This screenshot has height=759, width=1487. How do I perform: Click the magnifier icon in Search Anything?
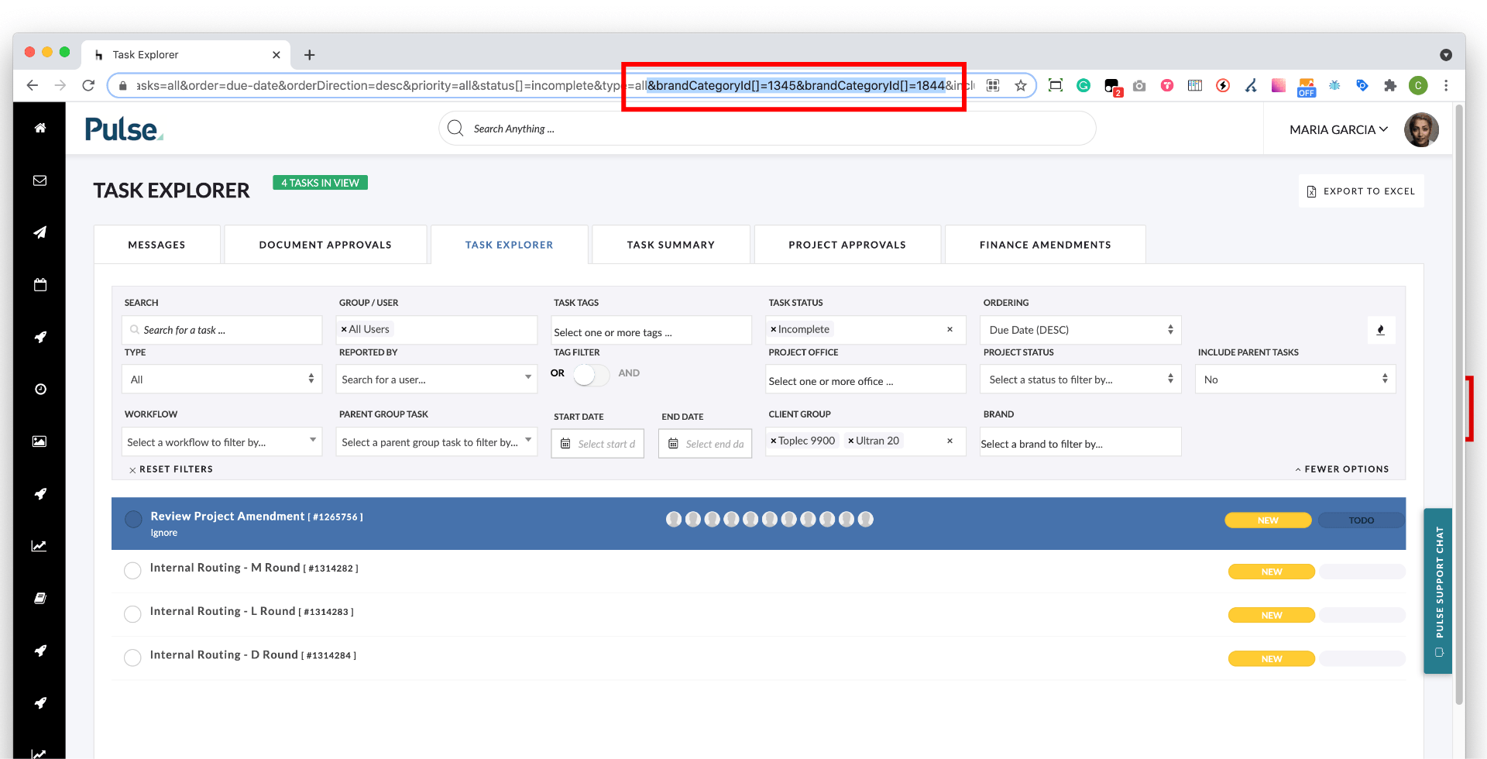coord(455,128)
